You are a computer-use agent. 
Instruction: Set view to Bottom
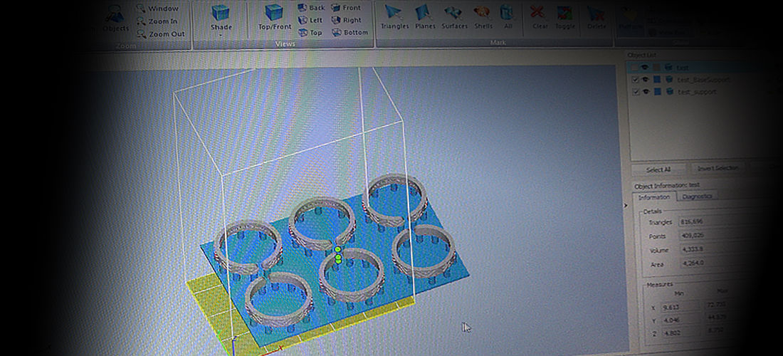350,32
